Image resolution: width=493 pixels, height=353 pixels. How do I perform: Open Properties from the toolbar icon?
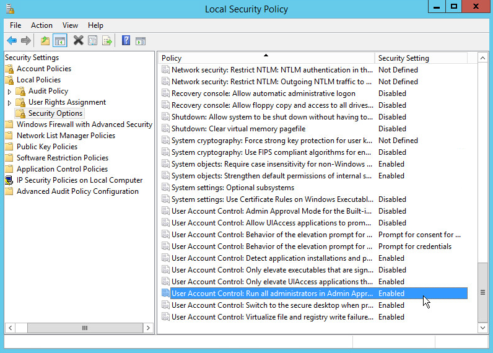pyautogui.click(x=92, y=41)
